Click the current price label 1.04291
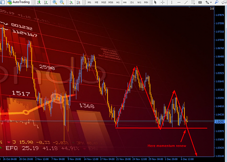 220,122
